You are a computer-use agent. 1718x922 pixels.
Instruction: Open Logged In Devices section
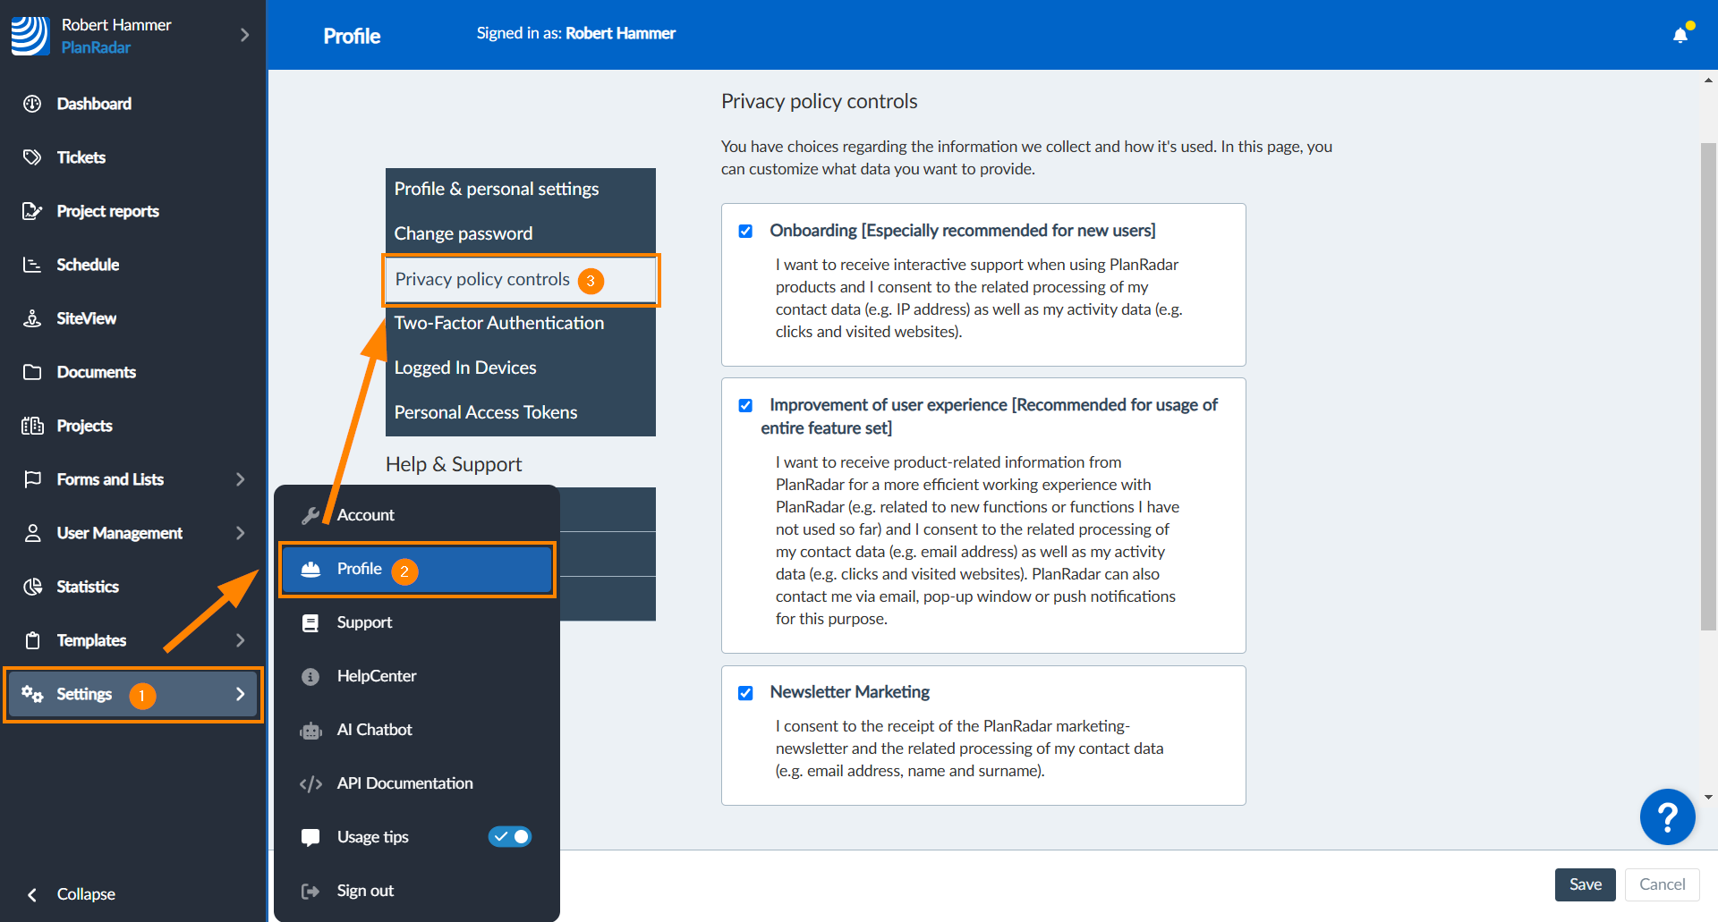521,368
